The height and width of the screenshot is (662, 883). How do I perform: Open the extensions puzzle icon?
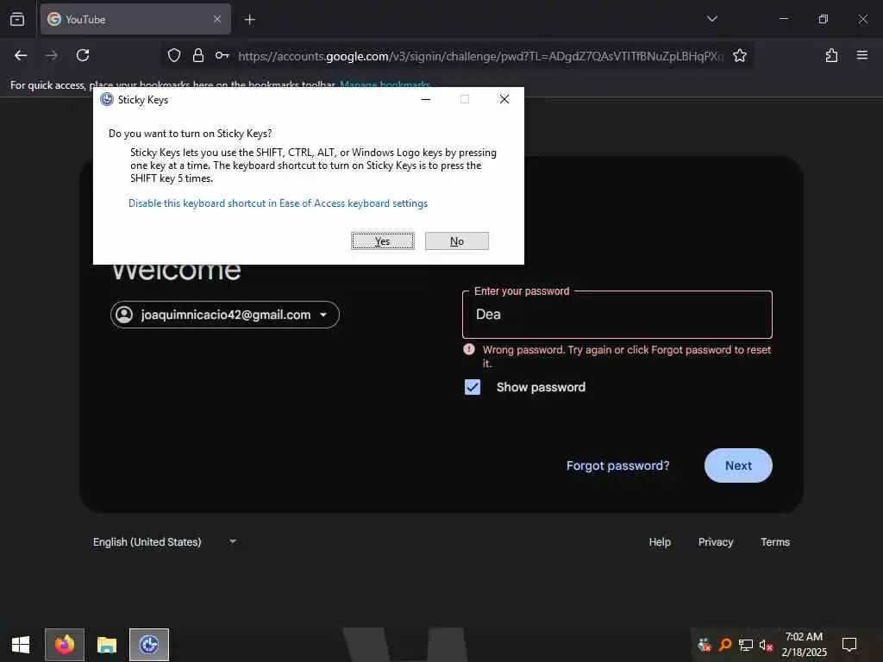[x=831, y=55]
